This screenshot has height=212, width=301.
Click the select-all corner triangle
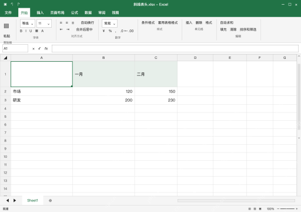pos(5,58)
